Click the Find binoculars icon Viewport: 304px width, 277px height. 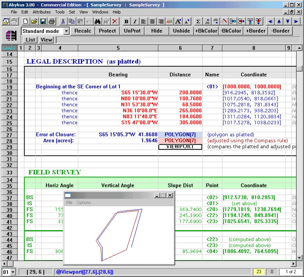(98, 21)
